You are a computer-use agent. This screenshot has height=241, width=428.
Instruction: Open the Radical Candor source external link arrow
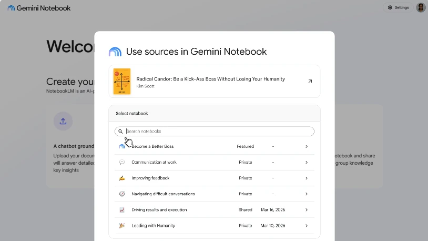tap(310, 81)
